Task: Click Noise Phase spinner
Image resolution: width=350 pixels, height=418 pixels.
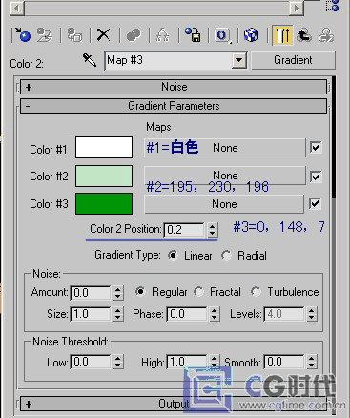Action: (x=215, y=314)
